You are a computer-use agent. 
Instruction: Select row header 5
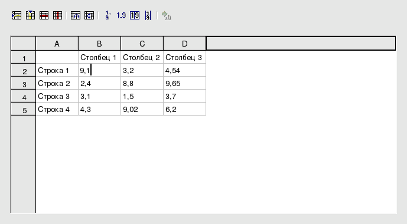pos(24,109)
